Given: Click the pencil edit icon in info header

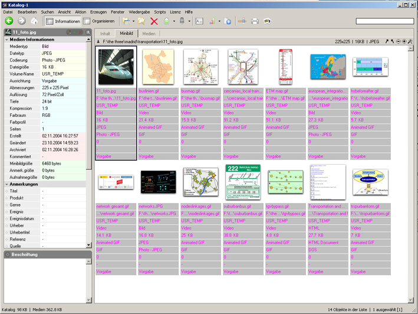Looking at the screenshot, I should click(69, 32).
